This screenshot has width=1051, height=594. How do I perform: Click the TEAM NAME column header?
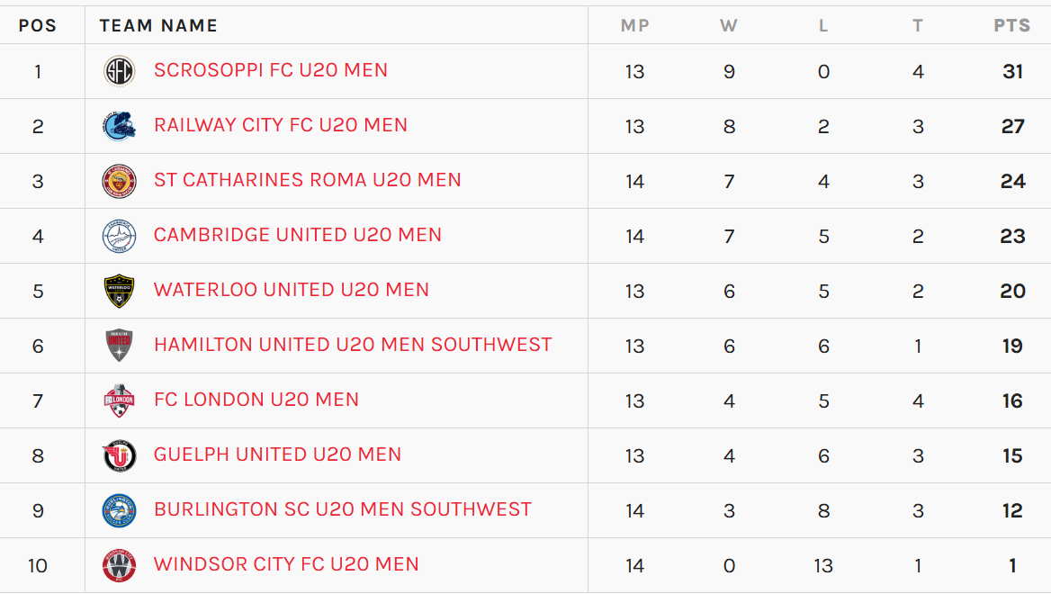[x=159, y=25]
